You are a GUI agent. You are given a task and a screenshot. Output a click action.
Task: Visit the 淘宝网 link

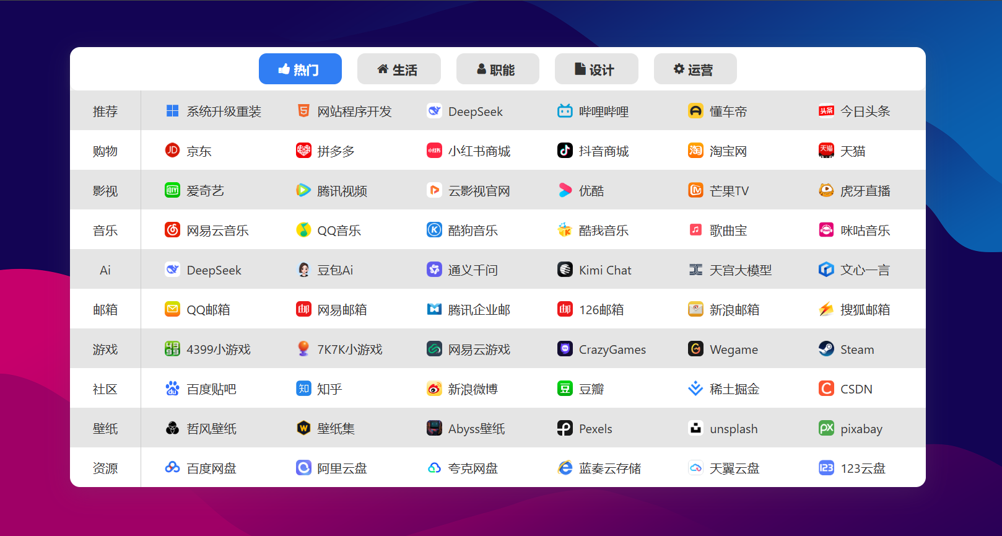pyautogui.click(x=728, y=151)
